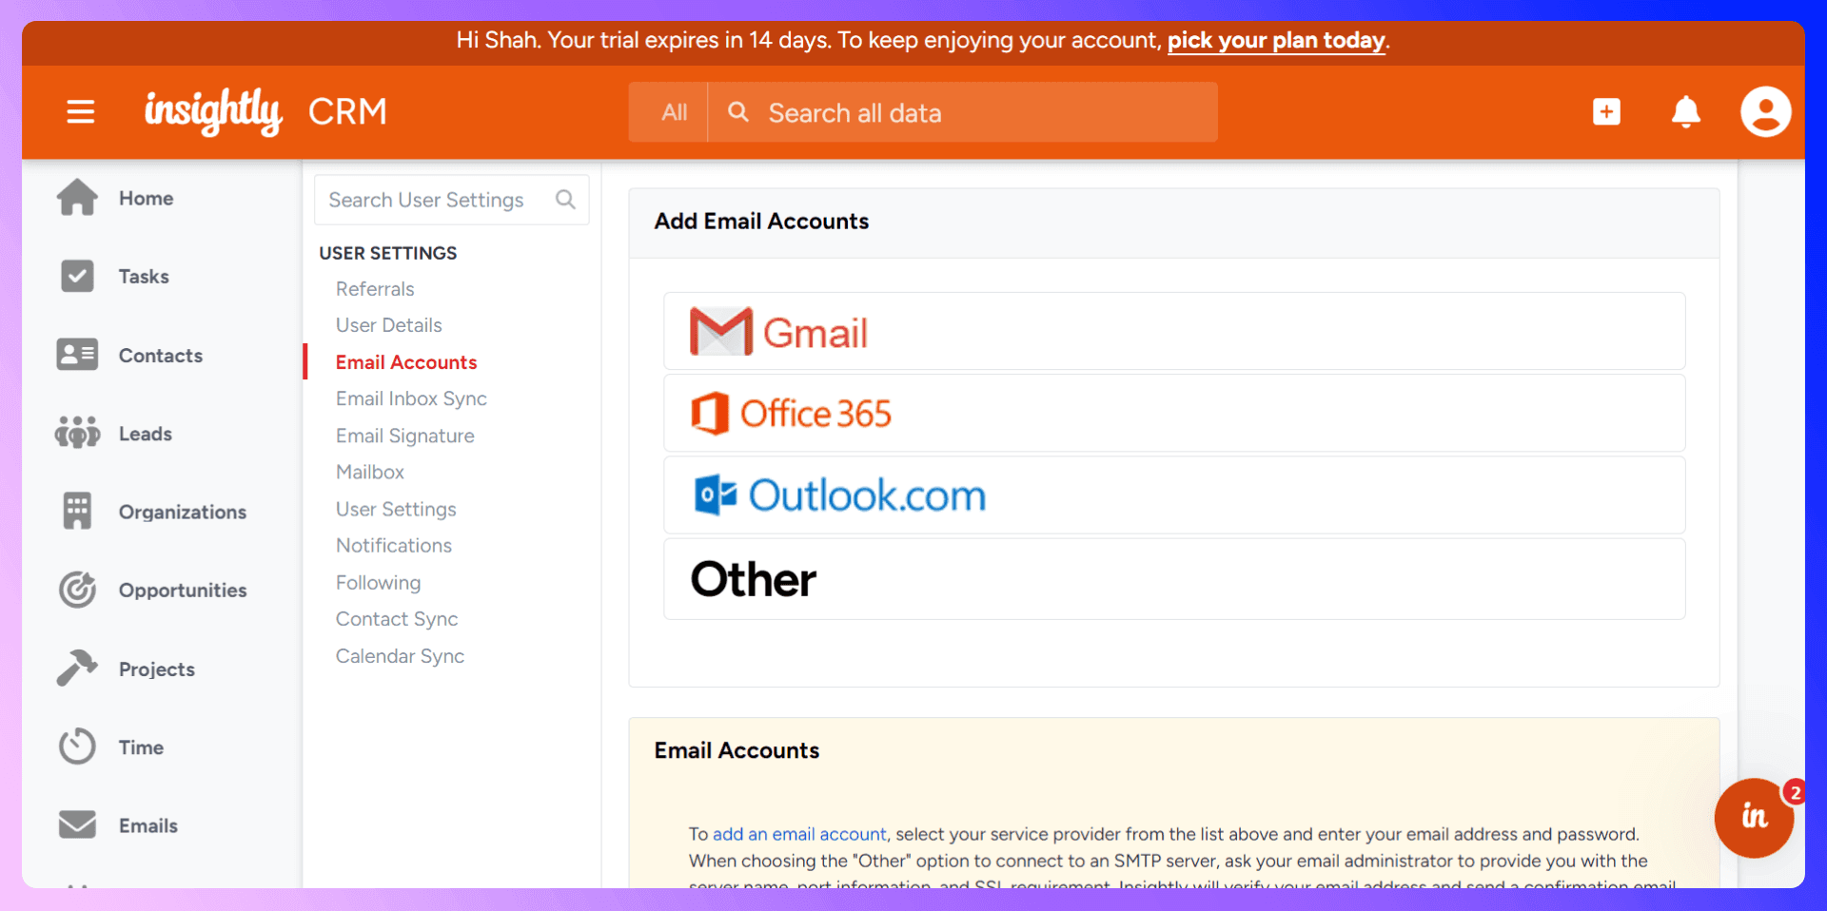
Task: Click the CRM label in header
Action: 347,112
